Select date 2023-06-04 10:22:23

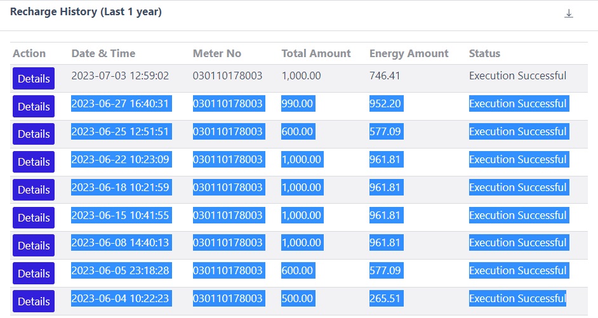pos(121,298)
